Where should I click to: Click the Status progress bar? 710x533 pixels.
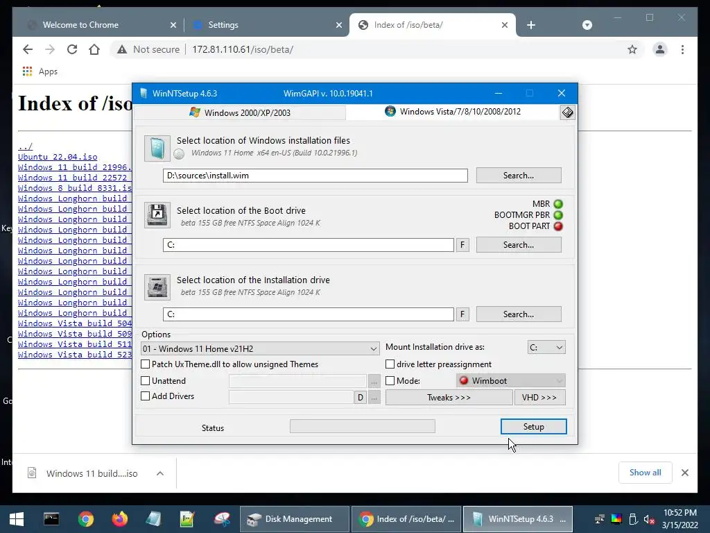pos(362,426)
